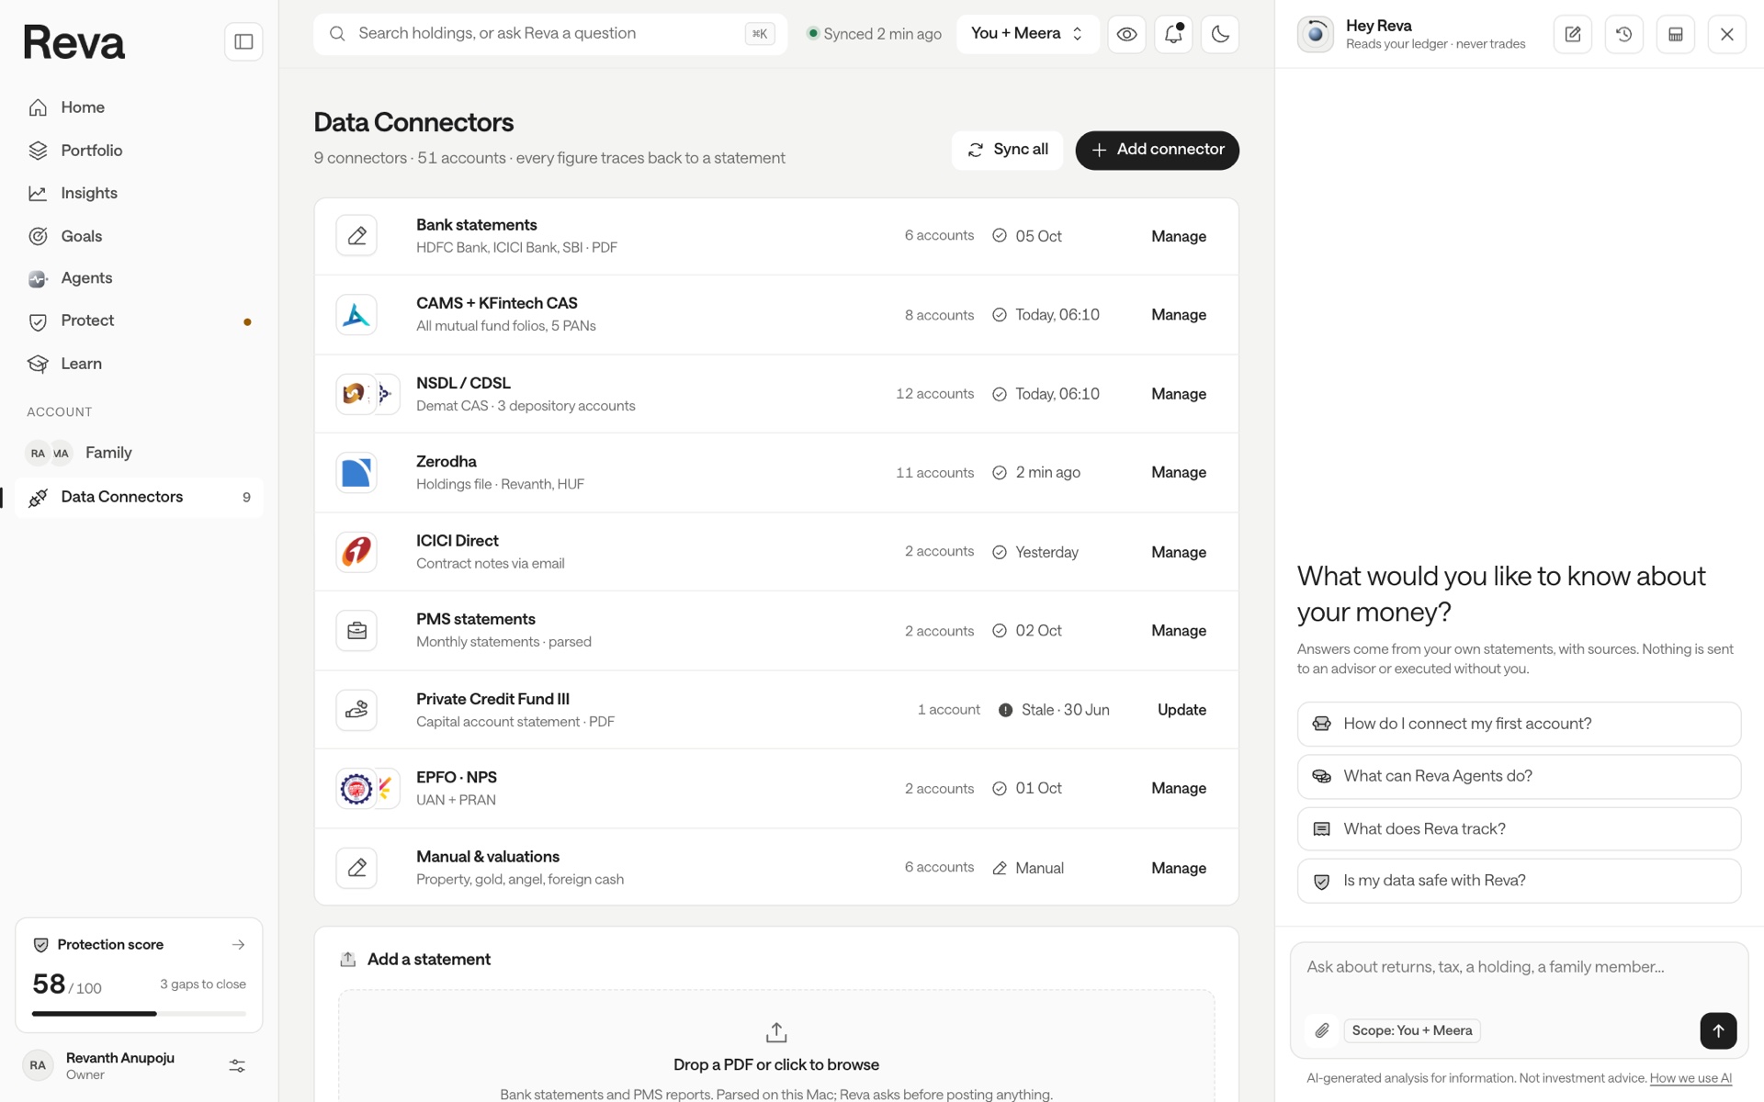Open the Agents page
The image size is (1764, 1102).
pyautogui.click(x=139, y=278)
